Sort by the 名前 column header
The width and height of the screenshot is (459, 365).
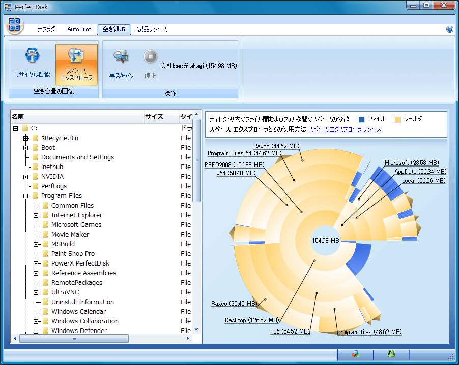click(x=77, y=117)
